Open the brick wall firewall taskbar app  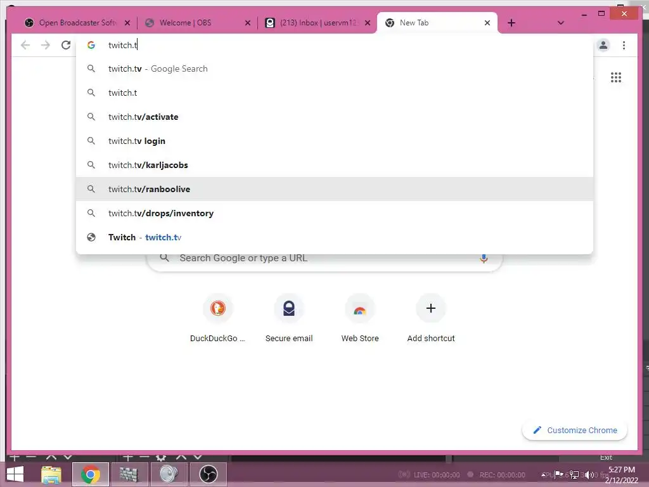(129, 474)
